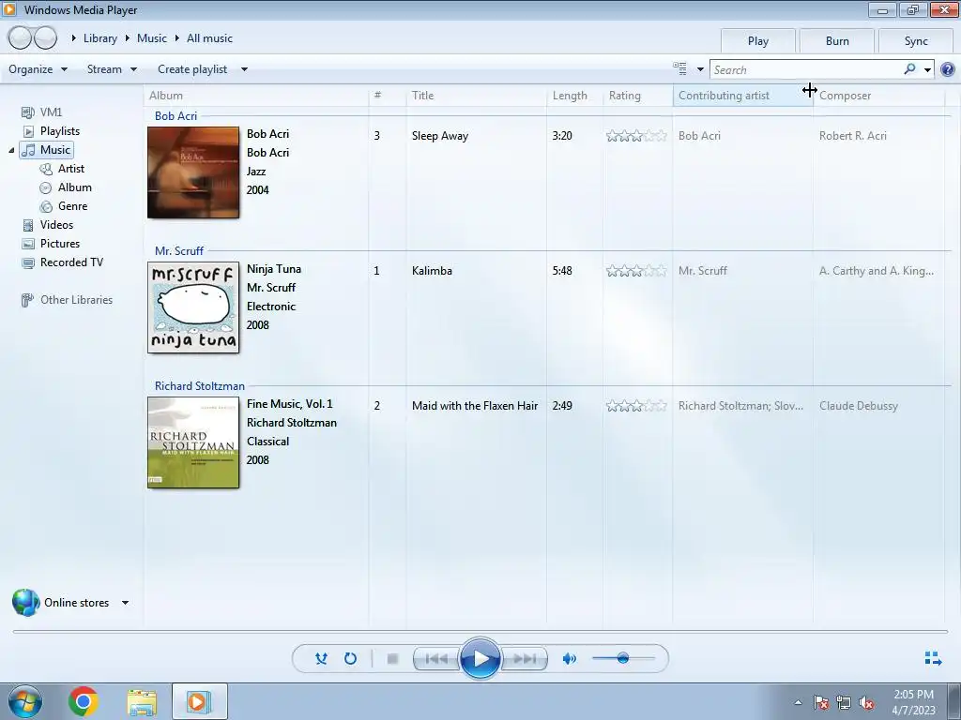Expand the breadcrumb arrow before All music

(177, 37)
